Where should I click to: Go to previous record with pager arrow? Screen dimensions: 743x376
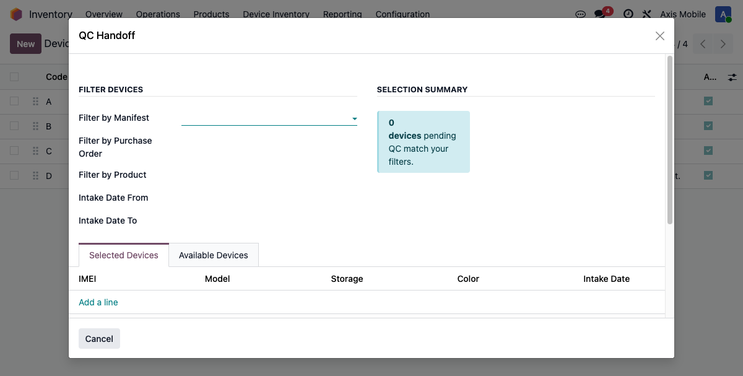coord(703,44)
